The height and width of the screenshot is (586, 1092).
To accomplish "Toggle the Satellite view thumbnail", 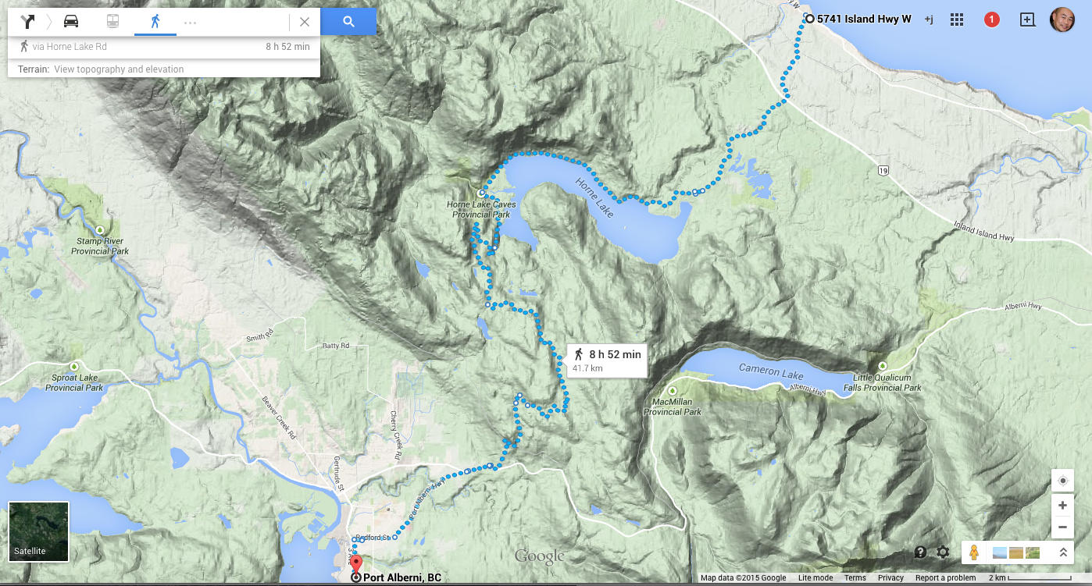I will (x=38, y=531).
